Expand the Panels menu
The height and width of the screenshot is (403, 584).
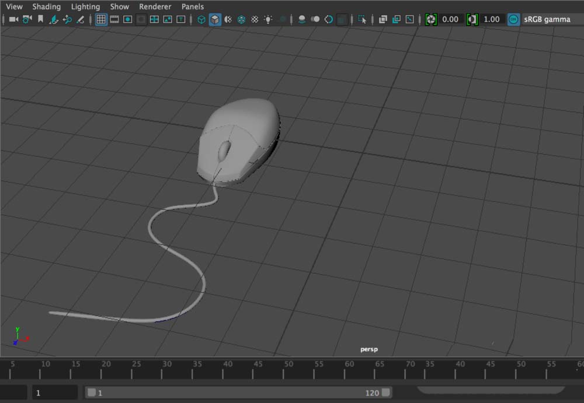click(x=193, y=6)
